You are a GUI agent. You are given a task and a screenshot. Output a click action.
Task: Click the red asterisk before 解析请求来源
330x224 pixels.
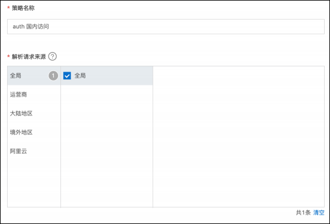pyautogui.click(x=9, y=56)
